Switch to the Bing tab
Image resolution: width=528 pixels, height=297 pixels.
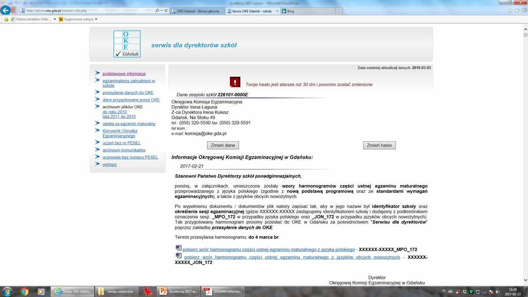pos(308,11)
